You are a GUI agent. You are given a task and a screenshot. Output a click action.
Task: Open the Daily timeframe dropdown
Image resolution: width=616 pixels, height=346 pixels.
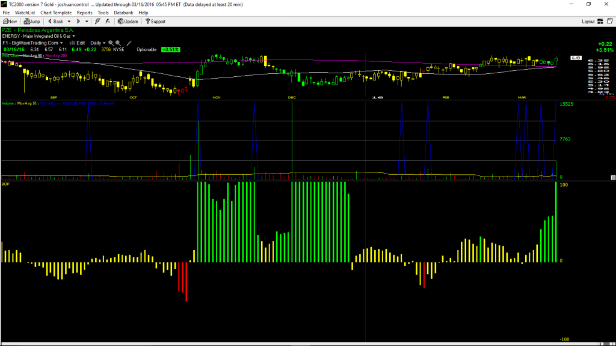point(98,43)
